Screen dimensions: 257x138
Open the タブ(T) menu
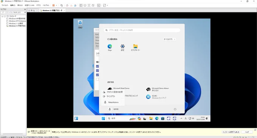[x=39, y=5]
